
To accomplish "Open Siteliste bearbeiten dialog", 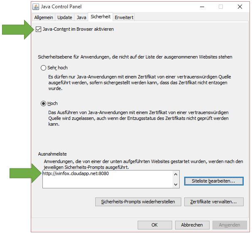I will [x=214, y=181].
